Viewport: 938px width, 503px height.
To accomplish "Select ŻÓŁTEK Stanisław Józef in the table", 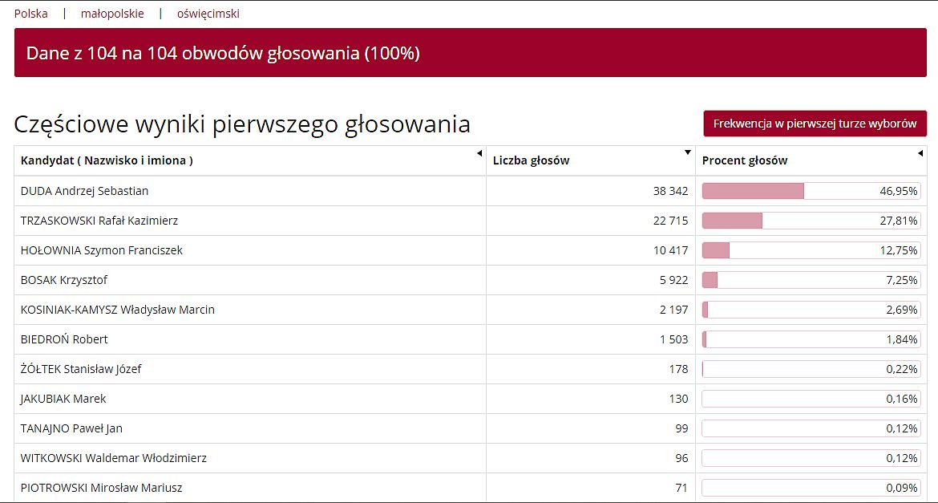I will [x=81, y=369].
